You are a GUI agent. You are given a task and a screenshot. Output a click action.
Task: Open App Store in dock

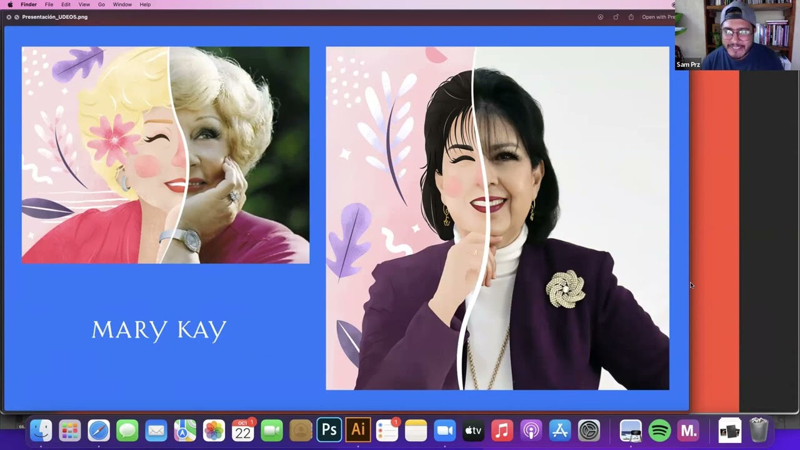click(x=560, y=430)
